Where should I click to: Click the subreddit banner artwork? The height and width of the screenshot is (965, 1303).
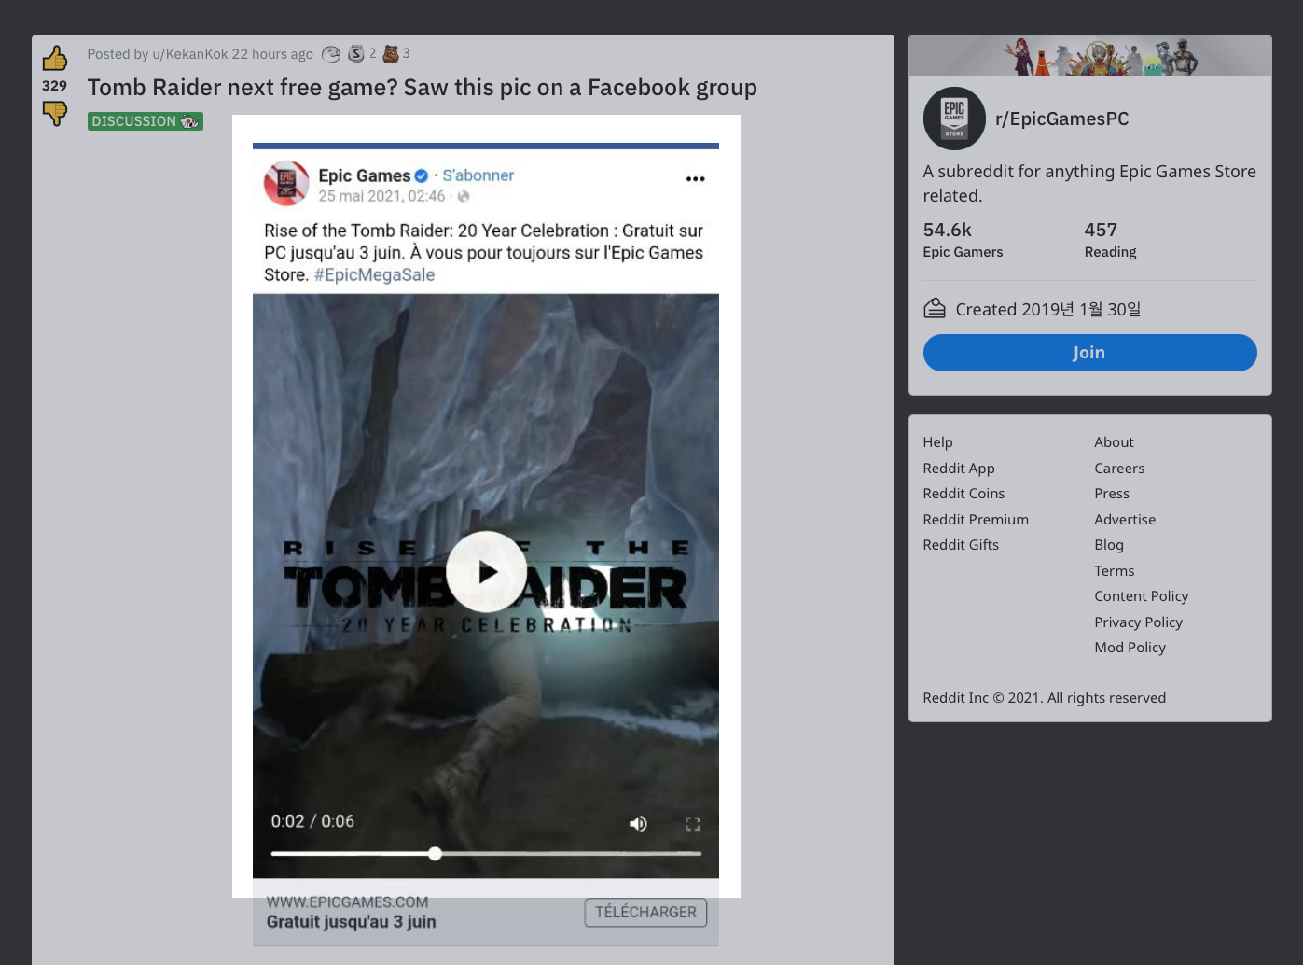pos(1090,56)
